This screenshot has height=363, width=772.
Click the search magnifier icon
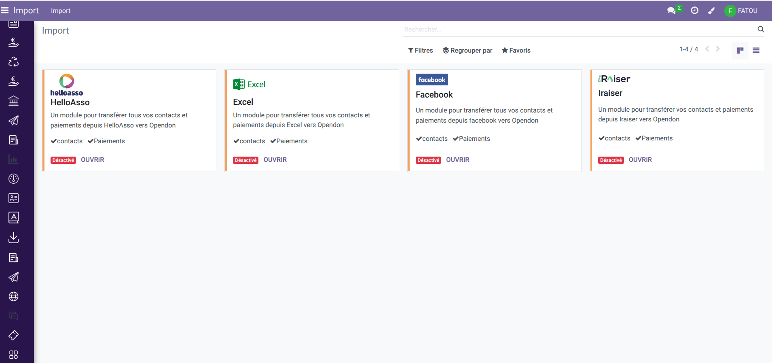tap(761, 29)
